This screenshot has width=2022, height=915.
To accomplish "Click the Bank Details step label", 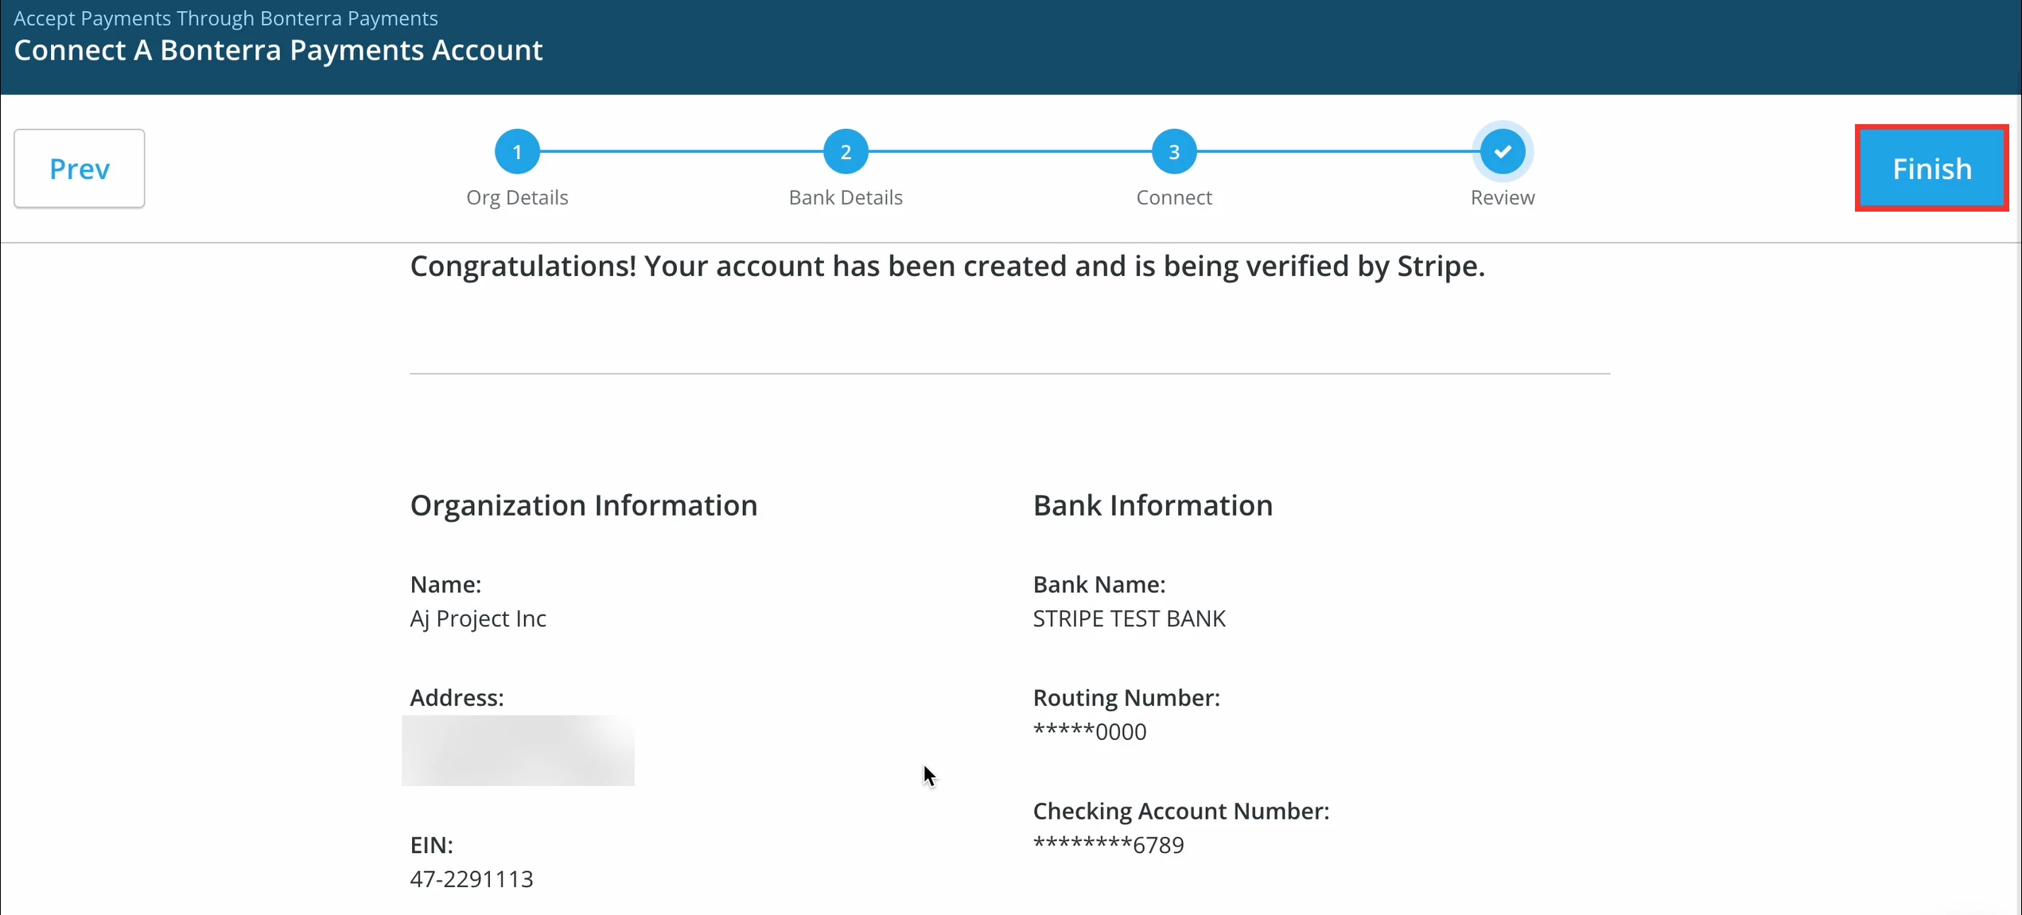I will coord(846,197).
